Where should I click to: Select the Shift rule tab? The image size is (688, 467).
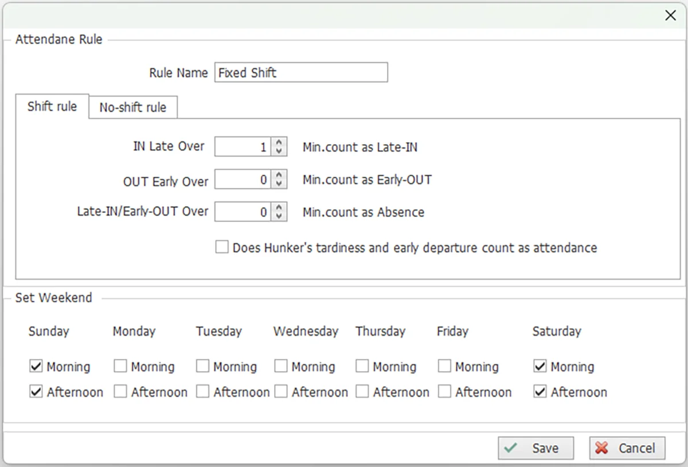52,107
